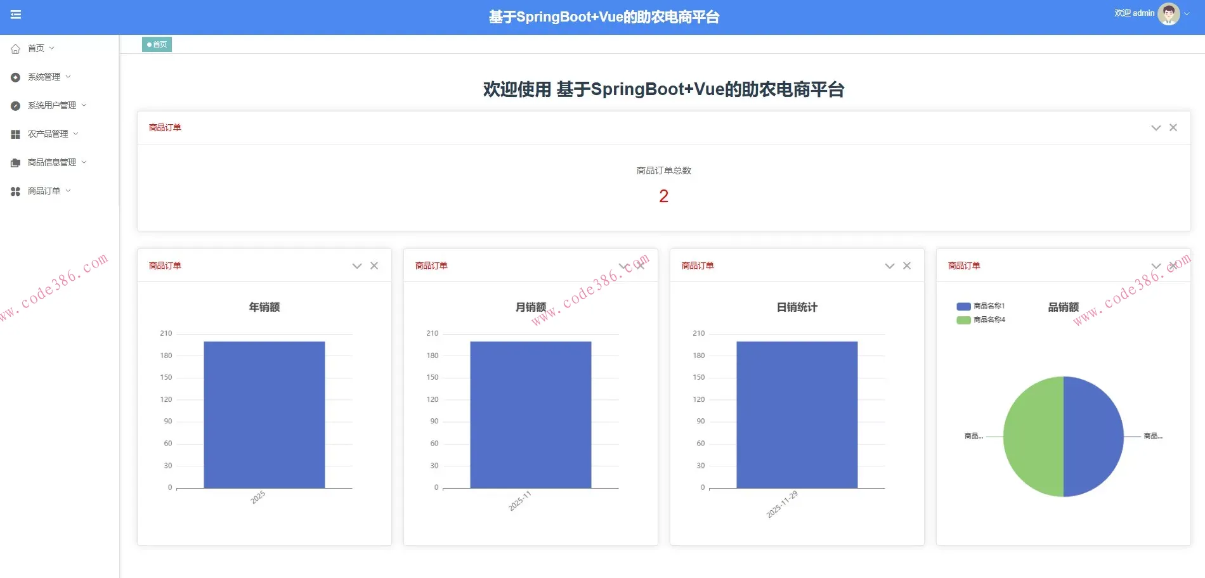Click the '商品名称1' legend text

click(x=989, y=306)
